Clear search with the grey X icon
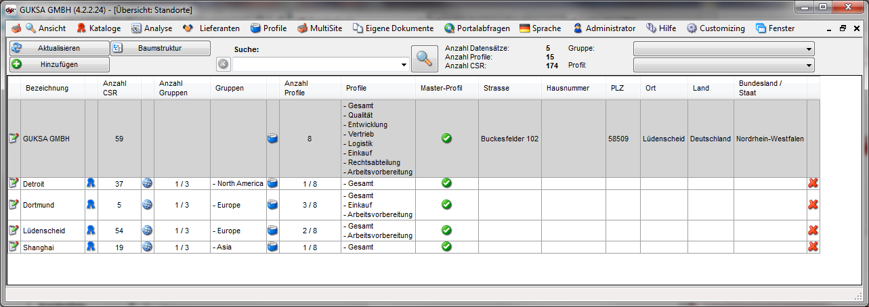The image size is (869, 307). 223,65
